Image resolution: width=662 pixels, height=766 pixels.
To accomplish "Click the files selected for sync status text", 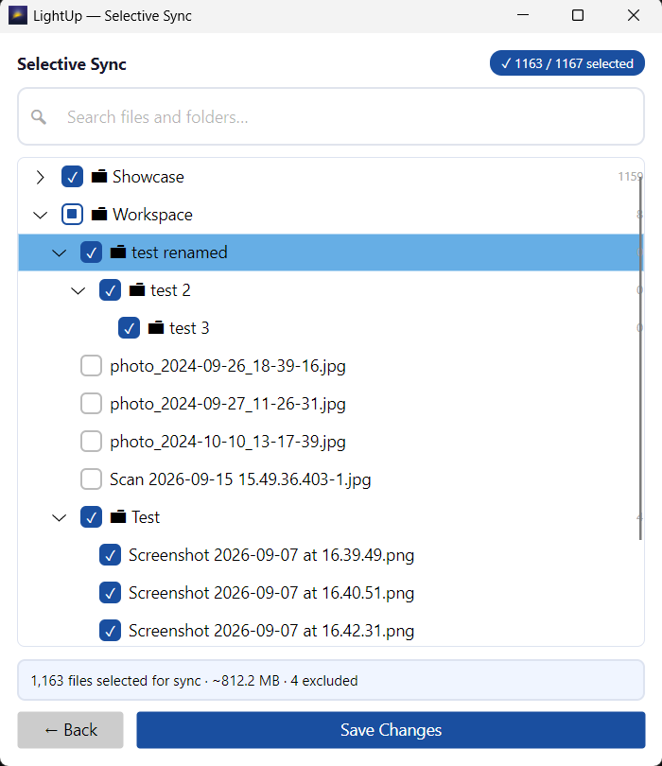I will coord(194,681).
